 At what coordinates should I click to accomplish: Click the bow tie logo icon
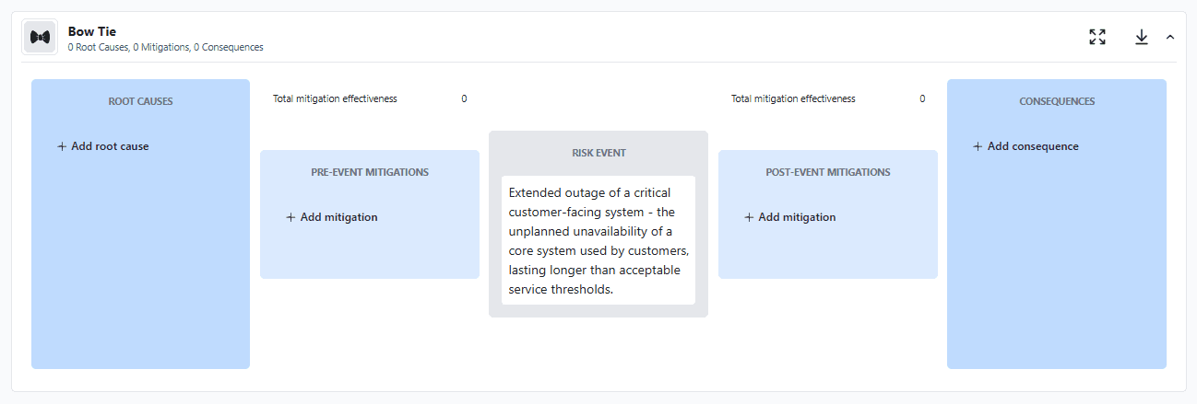pos(40,38)
